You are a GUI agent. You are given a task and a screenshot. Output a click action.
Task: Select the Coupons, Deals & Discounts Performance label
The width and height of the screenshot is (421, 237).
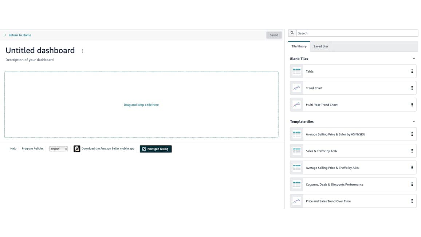334,184
